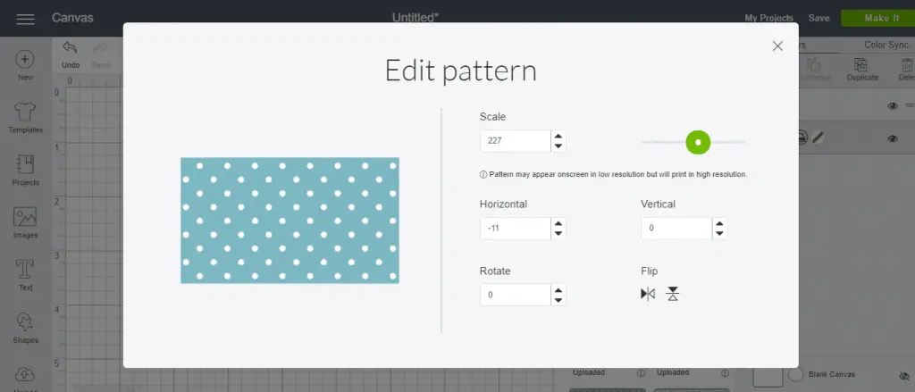The height and width of the screenshot is (392, 915).
Task: Click the Rotate input field
Action: (516, 295)
